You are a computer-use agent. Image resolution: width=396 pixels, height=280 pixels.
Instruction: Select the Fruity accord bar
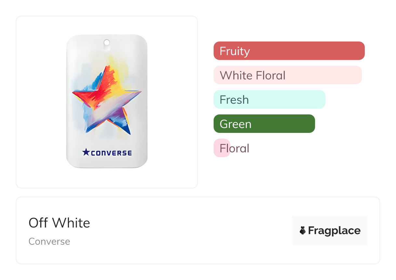point(289,51)
